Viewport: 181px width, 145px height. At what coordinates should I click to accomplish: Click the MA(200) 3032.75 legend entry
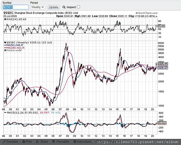[x=14, y=48]
